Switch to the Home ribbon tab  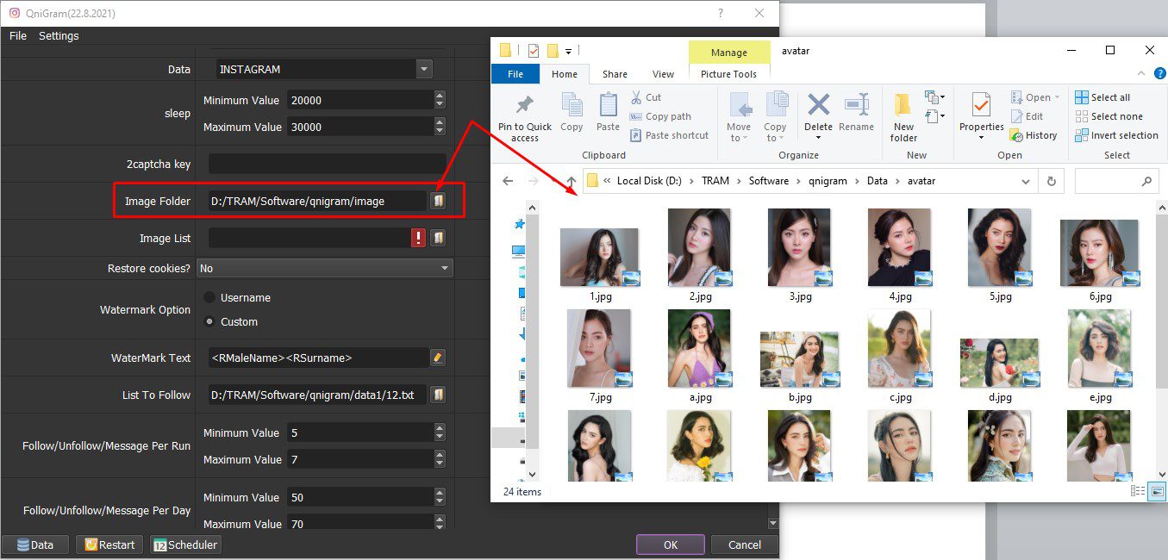(x=565, y=74)
